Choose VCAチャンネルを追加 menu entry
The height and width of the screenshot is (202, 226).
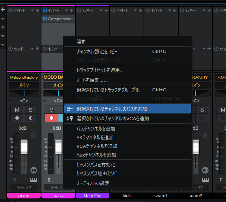[127, 146]
